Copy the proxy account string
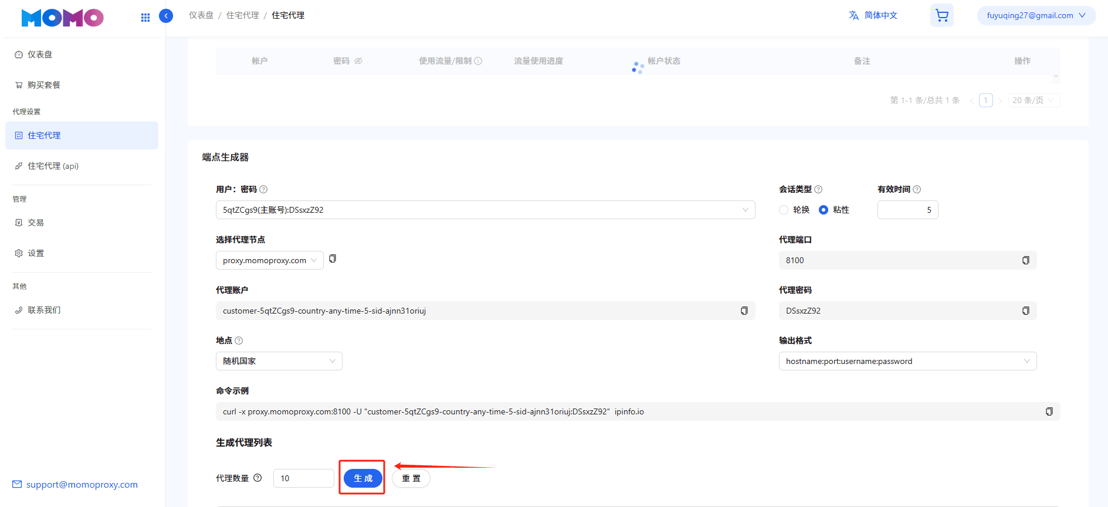The width and height of the screenshot is (1108, 507). point(744,311)
